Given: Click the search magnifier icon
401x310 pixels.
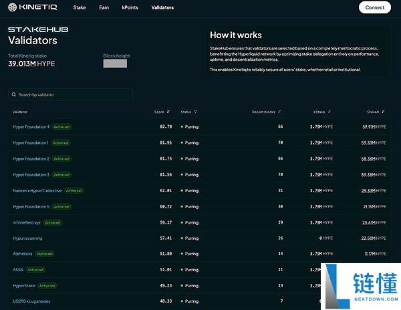Looking at the screenshot, I should click(x=14, y=94).
